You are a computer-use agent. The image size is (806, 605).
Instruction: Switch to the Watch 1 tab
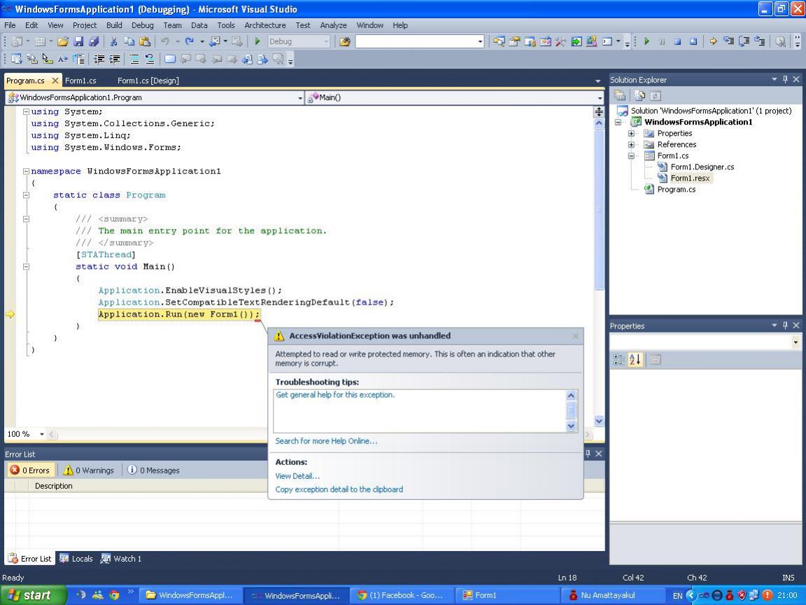(x=121, y=559)
